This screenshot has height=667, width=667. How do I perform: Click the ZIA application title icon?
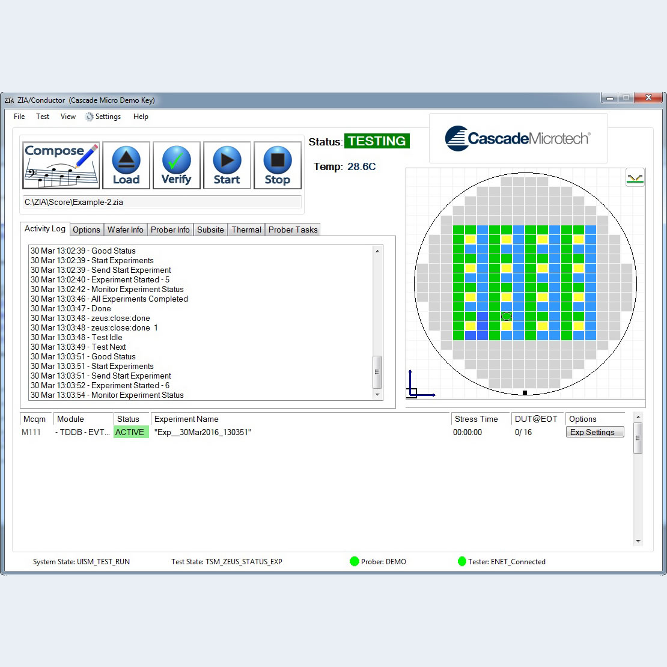tap(10, 100)
